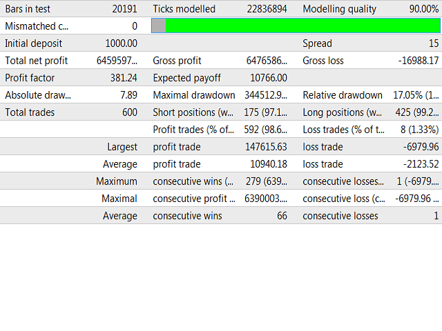This screenshot has height=331, width=442.
Task: Select the maximal drawdown value 344512.9...
Action: tap(266, 95)
